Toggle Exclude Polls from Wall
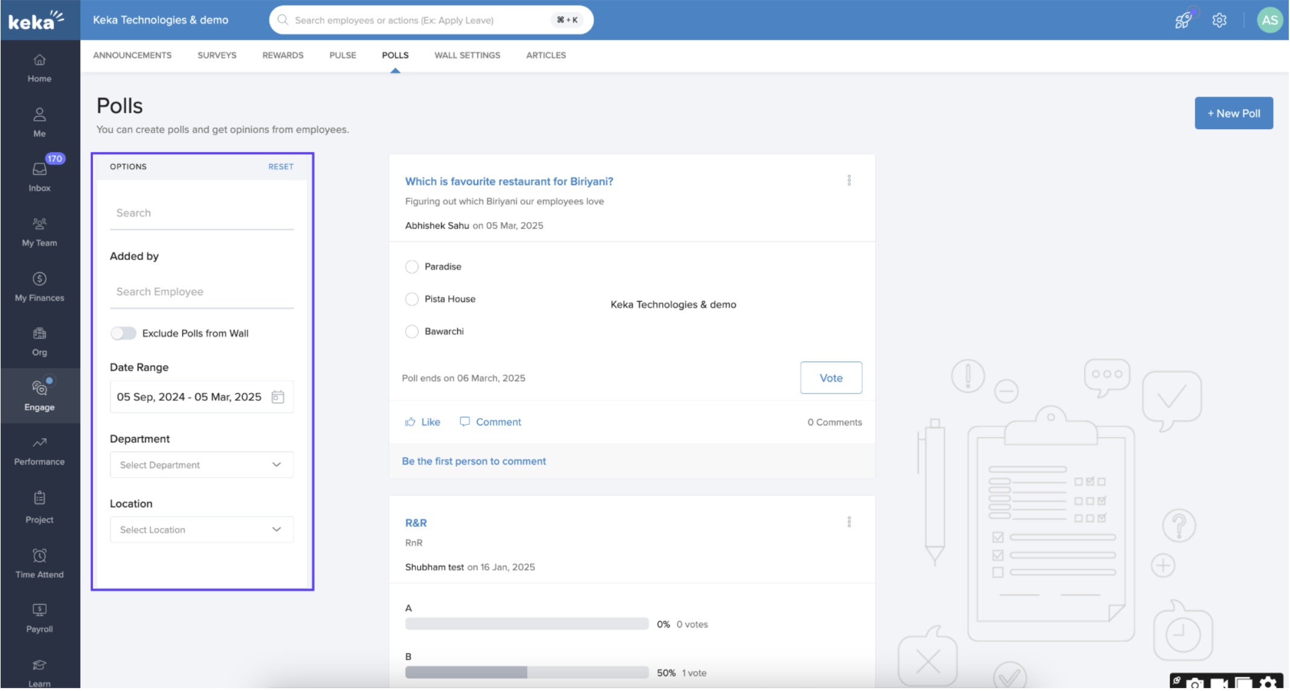Screen dimensions: 1290x691 (x=123, y=333)
